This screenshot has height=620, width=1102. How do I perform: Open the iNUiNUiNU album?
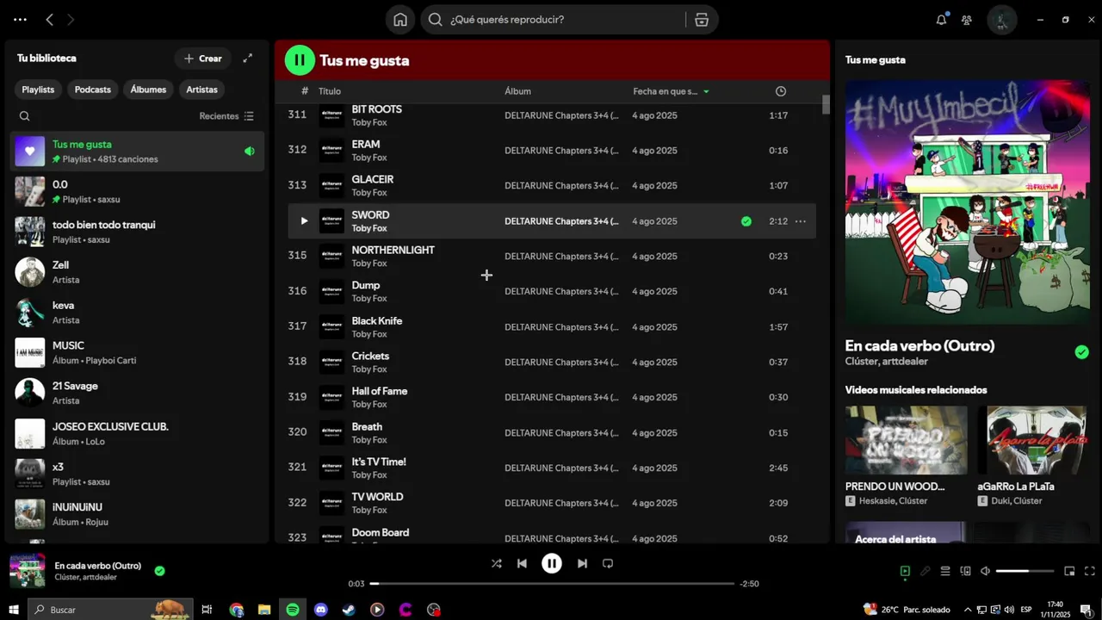[138, 514]
